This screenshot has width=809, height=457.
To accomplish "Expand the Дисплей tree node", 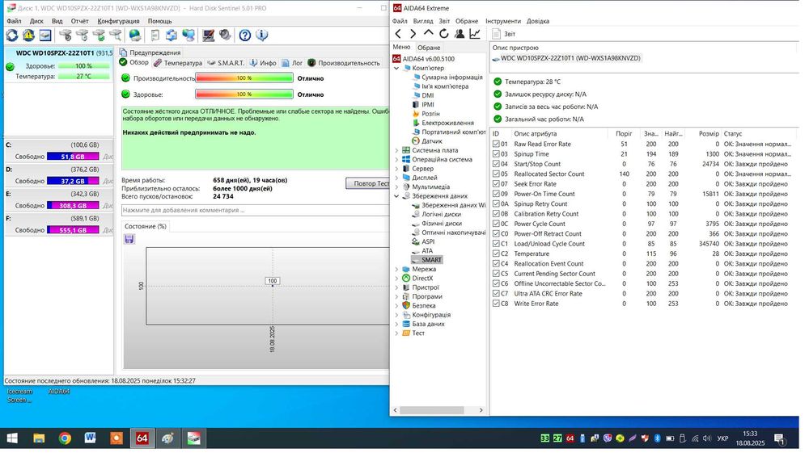I will (x=396, y=178).
